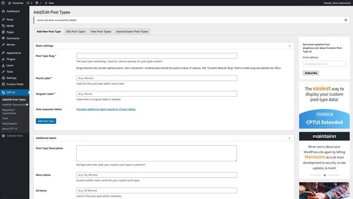Open the comments bubble in admin bar
Image resolution: width=353 pixels, height=199 pixels.
coord(37,3)
